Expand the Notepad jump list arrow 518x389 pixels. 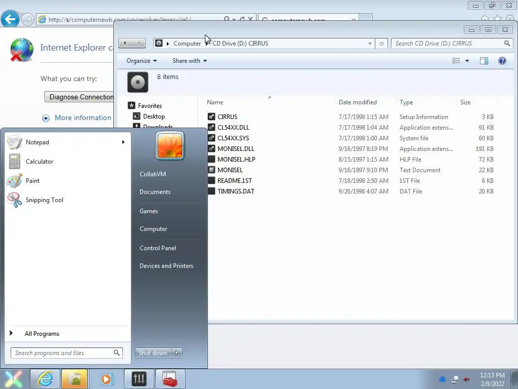coord(123,142)
